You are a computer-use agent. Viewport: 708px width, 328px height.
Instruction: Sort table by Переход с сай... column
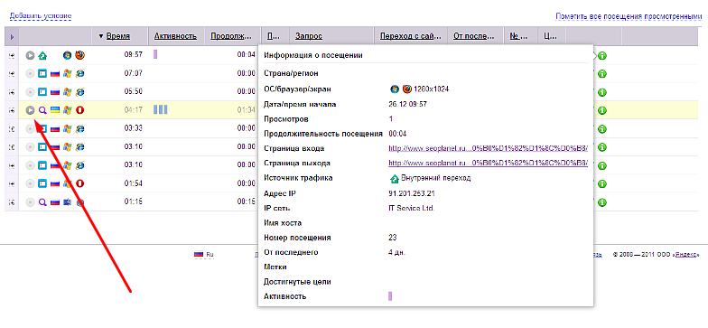click(x=410, y=36)
